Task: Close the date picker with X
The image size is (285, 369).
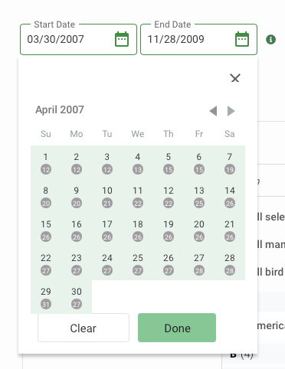Action: 235,78
